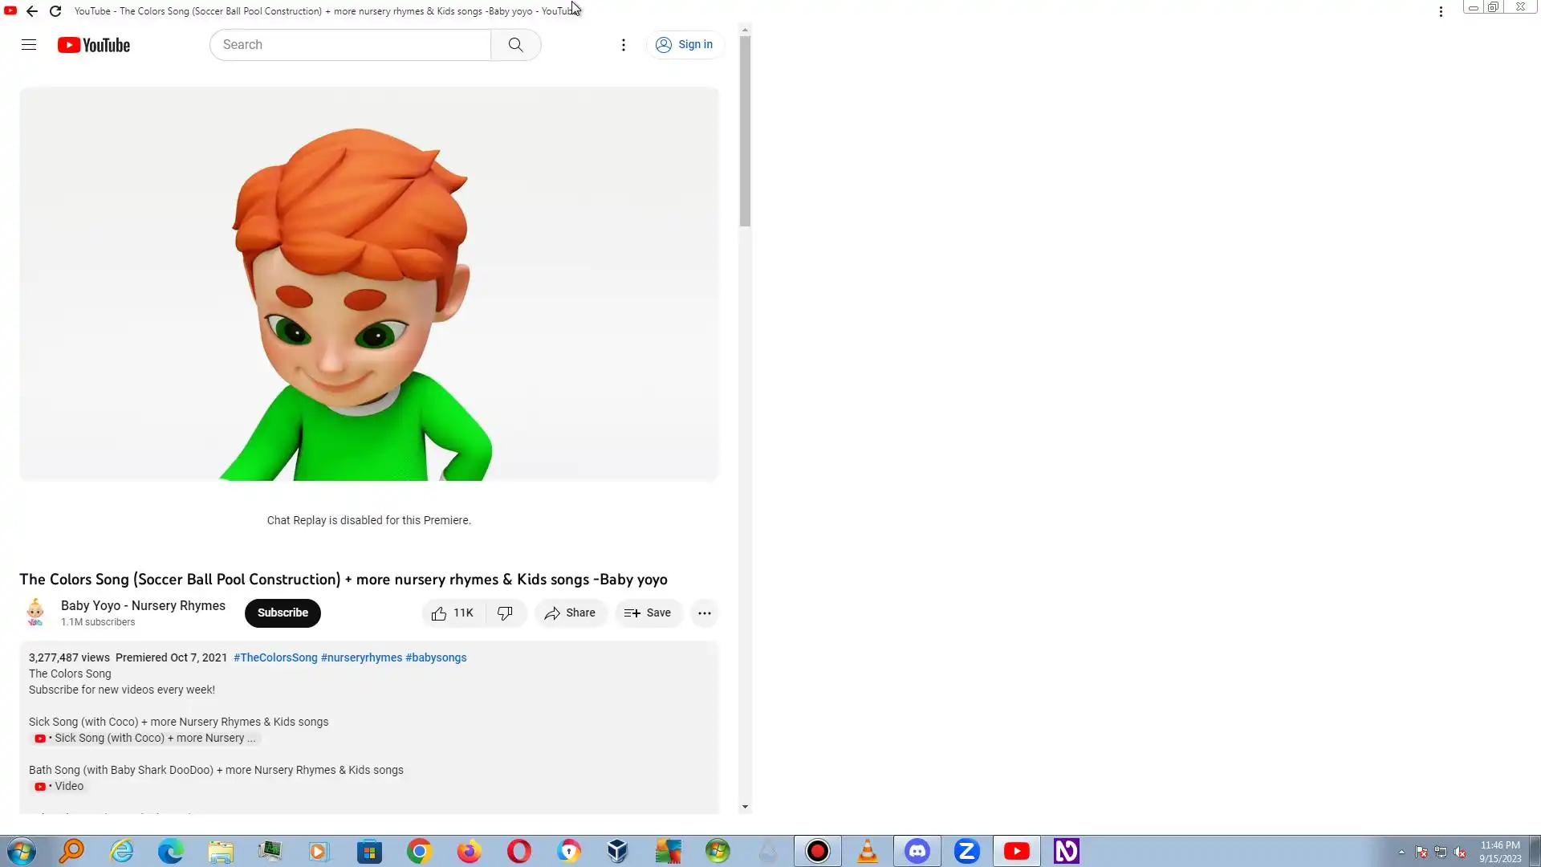Open browser three-dot menu in title bar
Screen dimensions: 1541x867
point(1441,11)
